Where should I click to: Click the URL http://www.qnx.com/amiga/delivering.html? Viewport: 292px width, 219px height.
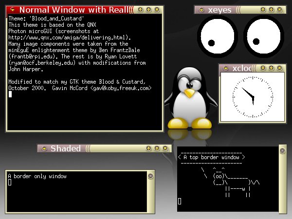(67, 37)
